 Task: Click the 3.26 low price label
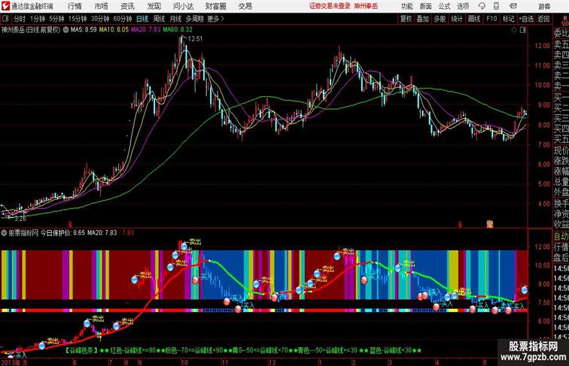click(x=20, y=219)
